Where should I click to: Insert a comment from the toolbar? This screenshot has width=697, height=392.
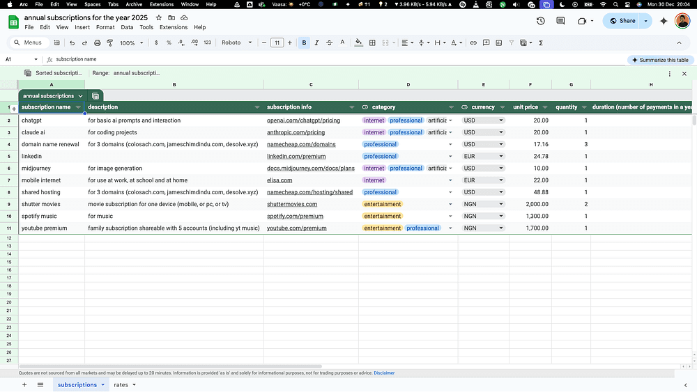pyautogui.click(x=487, y=43)
